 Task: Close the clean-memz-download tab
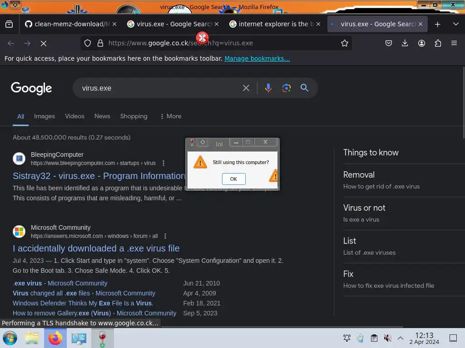pyautogui.click(x=114, y=24)
